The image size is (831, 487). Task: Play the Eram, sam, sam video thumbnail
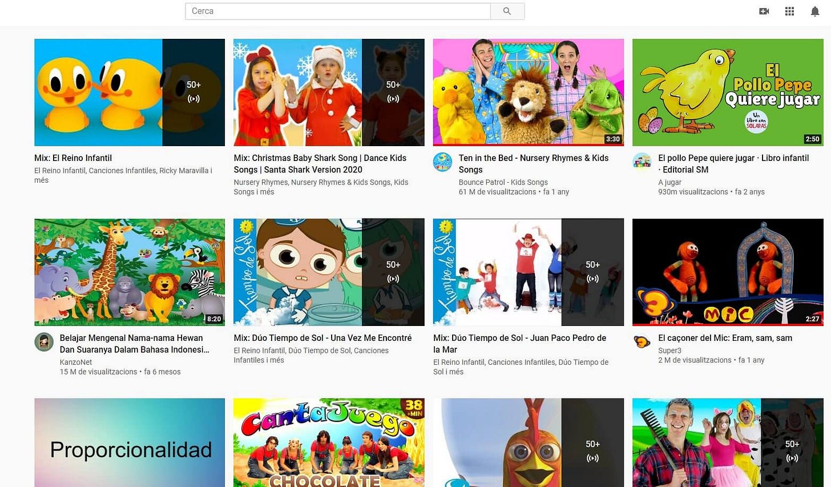coord(728,272)
